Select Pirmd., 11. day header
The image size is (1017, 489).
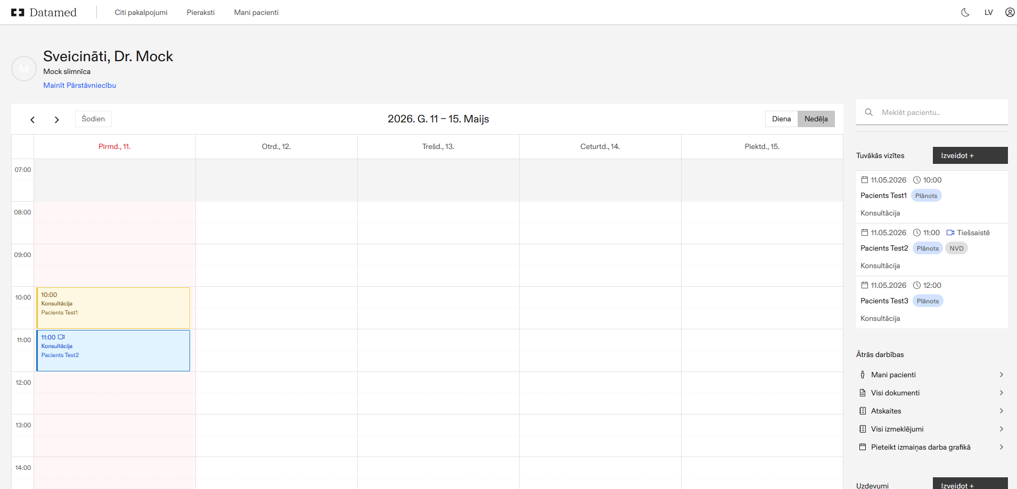[114, 146]
